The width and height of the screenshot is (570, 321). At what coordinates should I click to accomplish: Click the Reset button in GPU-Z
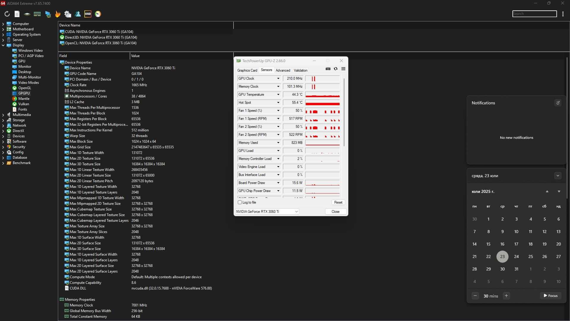338,202
